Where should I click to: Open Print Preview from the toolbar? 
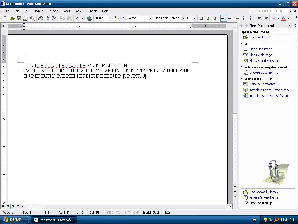tap(47, 18)
